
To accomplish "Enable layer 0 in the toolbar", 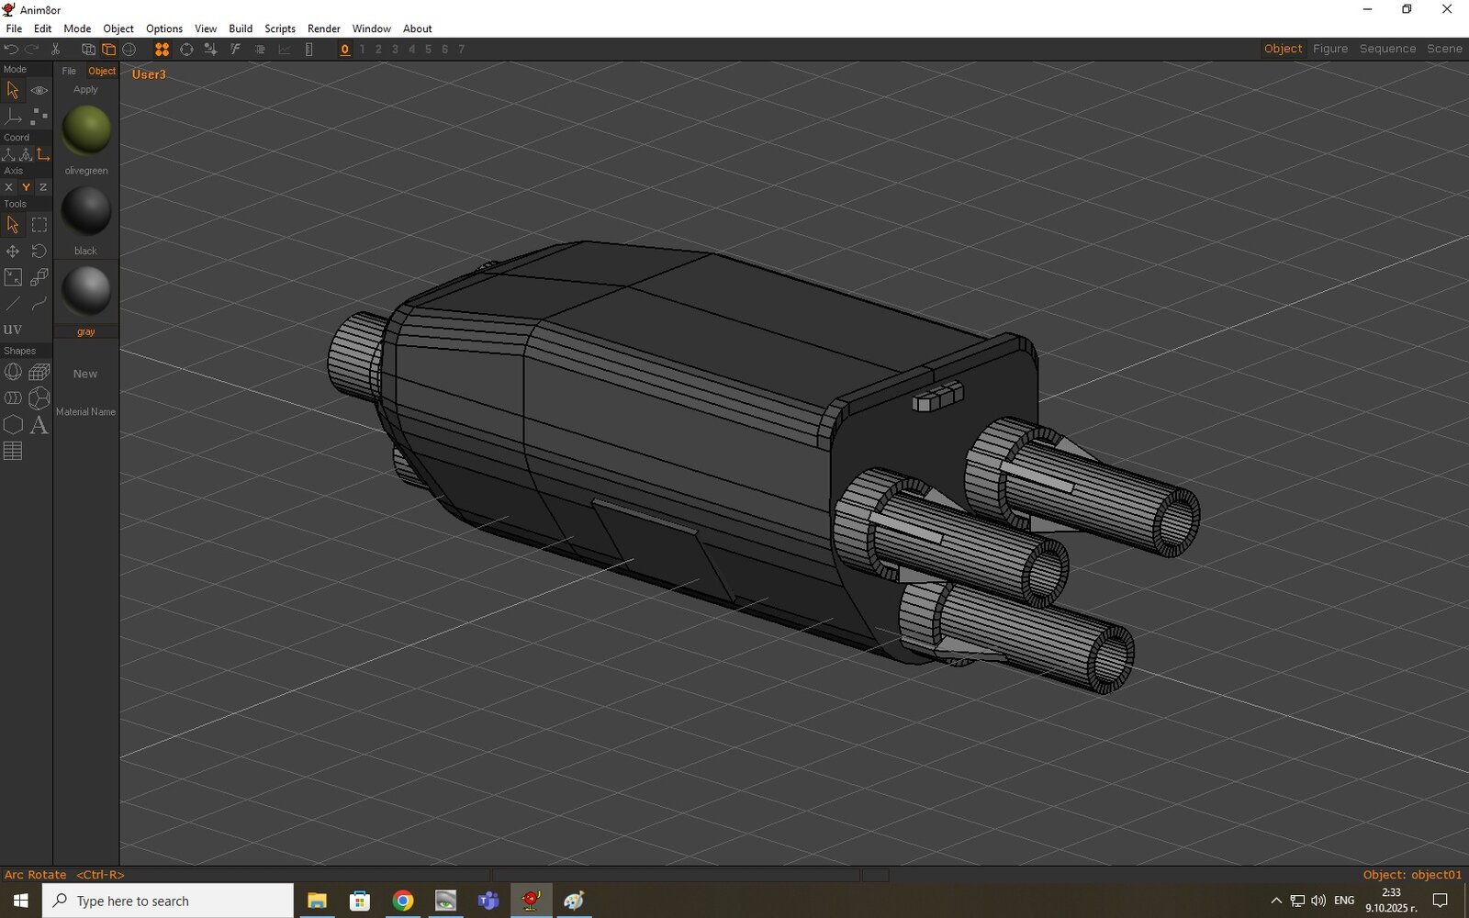I will [345, 50].
